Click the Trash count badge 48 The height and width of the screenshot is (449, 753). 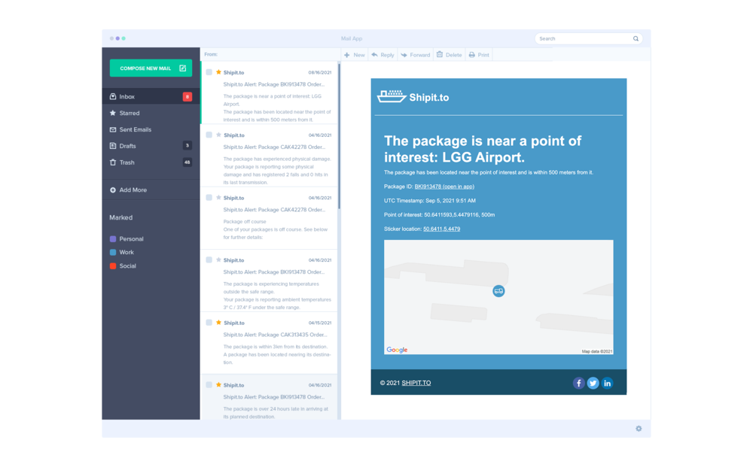[x=187, y=162]
